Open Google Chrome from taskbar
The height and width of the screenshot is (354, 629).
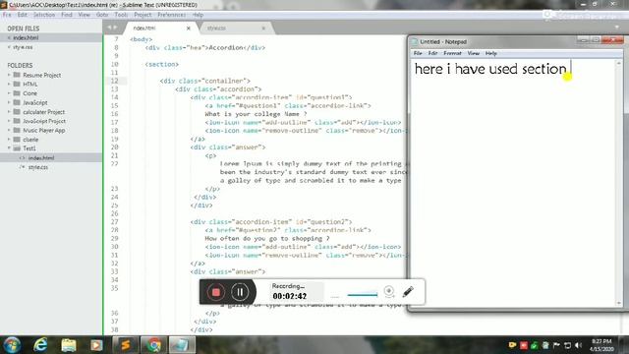153,345
